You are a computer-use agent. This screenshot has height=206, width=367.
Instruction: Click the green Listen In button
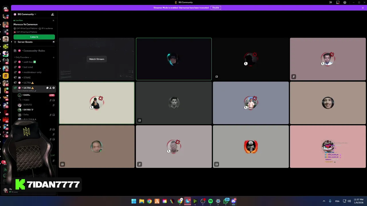pyautogui.click(x=34, y=37)
